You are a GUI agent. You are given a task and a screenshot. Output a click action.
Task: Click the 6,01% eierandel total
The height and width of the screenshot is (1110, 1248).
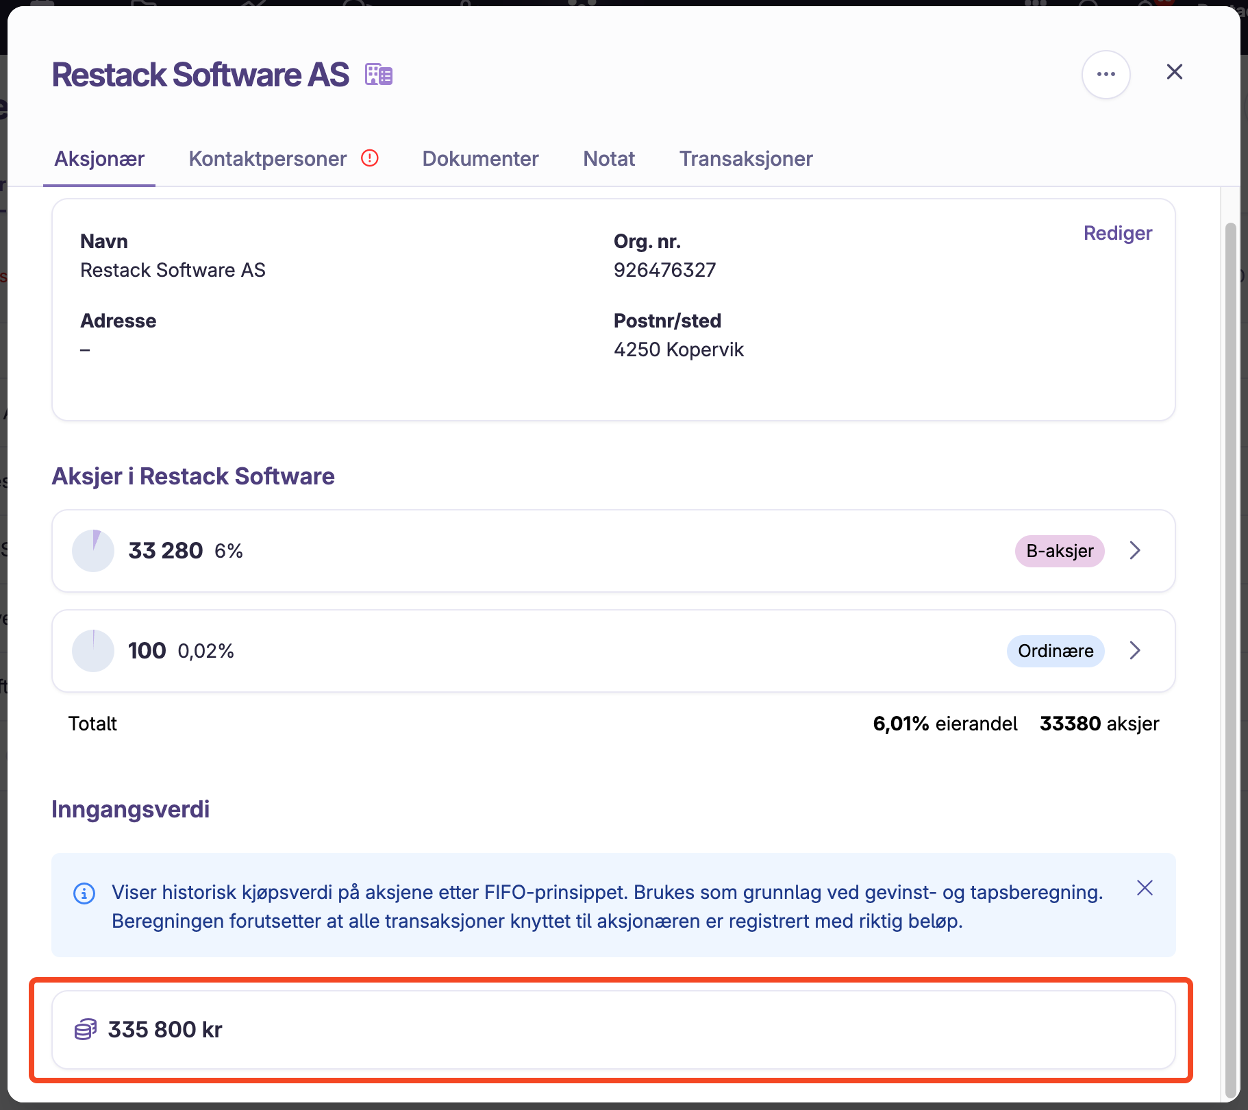coord(945,724)
